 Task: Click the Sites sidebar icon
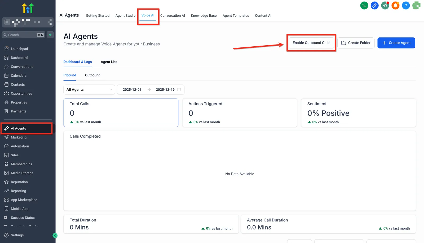point(6,155)
